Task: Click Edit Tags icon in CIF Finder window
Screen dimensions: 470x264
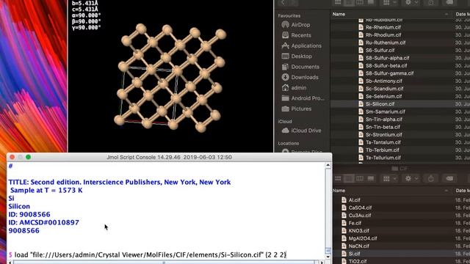Action: (x=449, y=178)
